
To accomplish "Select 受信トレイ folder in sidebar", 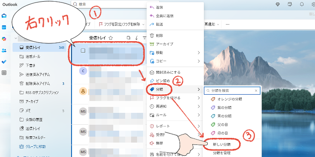I will (39, 48).
